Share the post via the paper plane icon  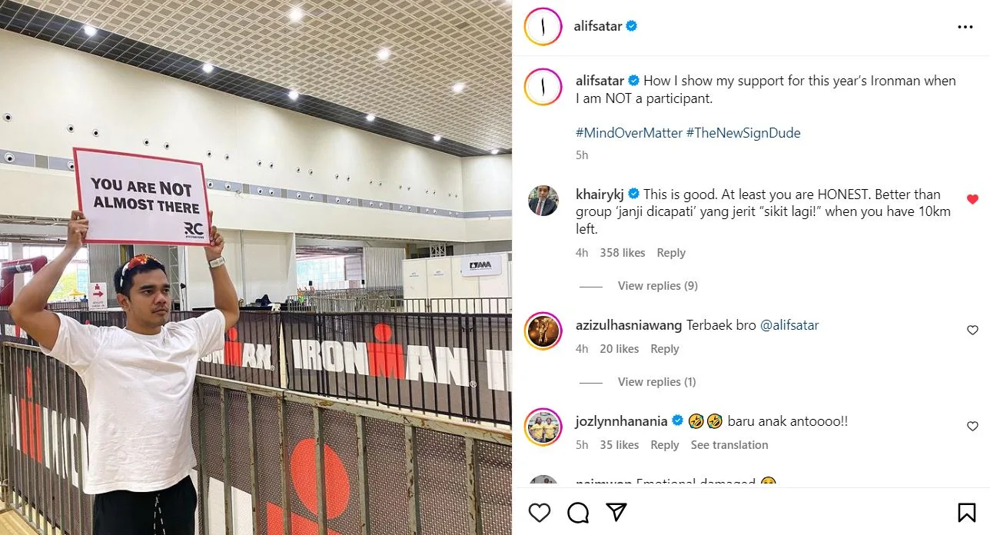(616, 512)
